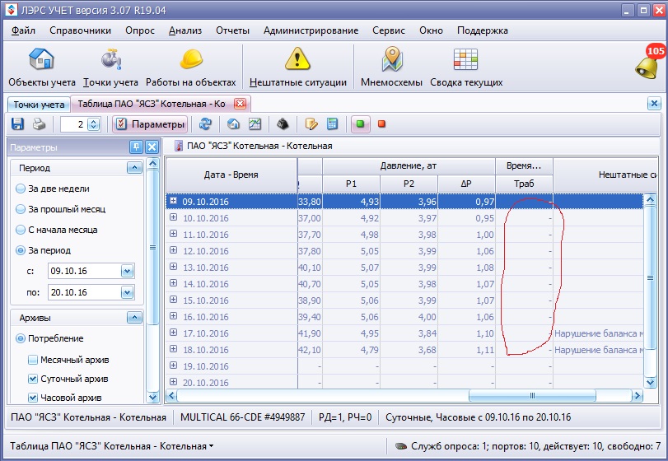Open the Отчеты menu

pyautogui.click(x=232, y=30)
